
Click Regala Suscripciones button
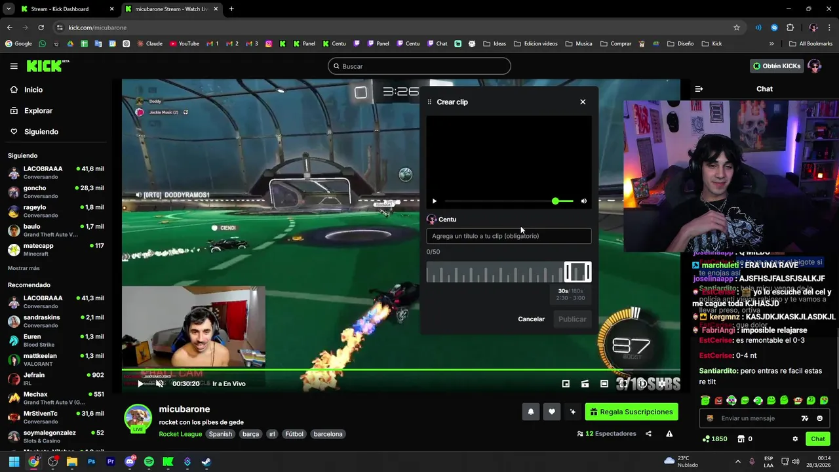tap(631, 412)
